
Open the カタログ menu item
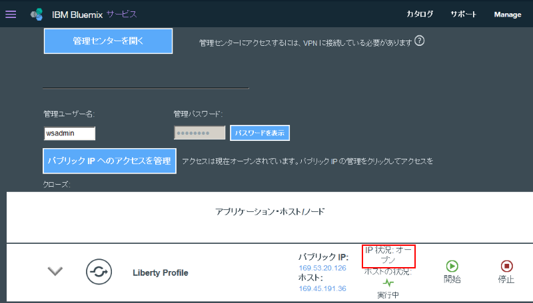coord(420,14)
